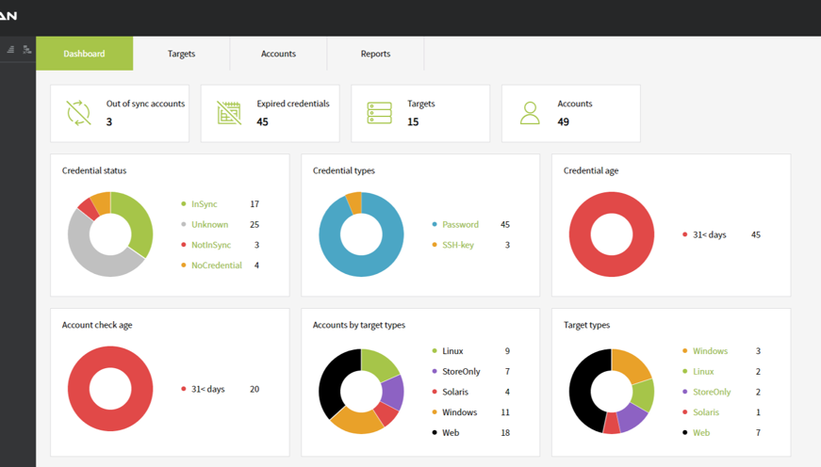The width and height of the screenshot is (821, 467).
Task: Click the Accounts user silhouette icon
Action: click(x=530, y=113)
